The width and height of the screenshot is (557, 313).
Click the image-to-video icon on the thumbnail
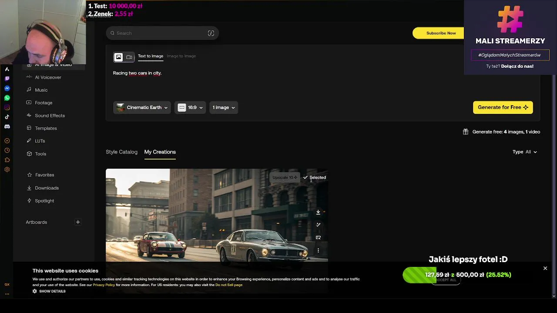(318, 238)
